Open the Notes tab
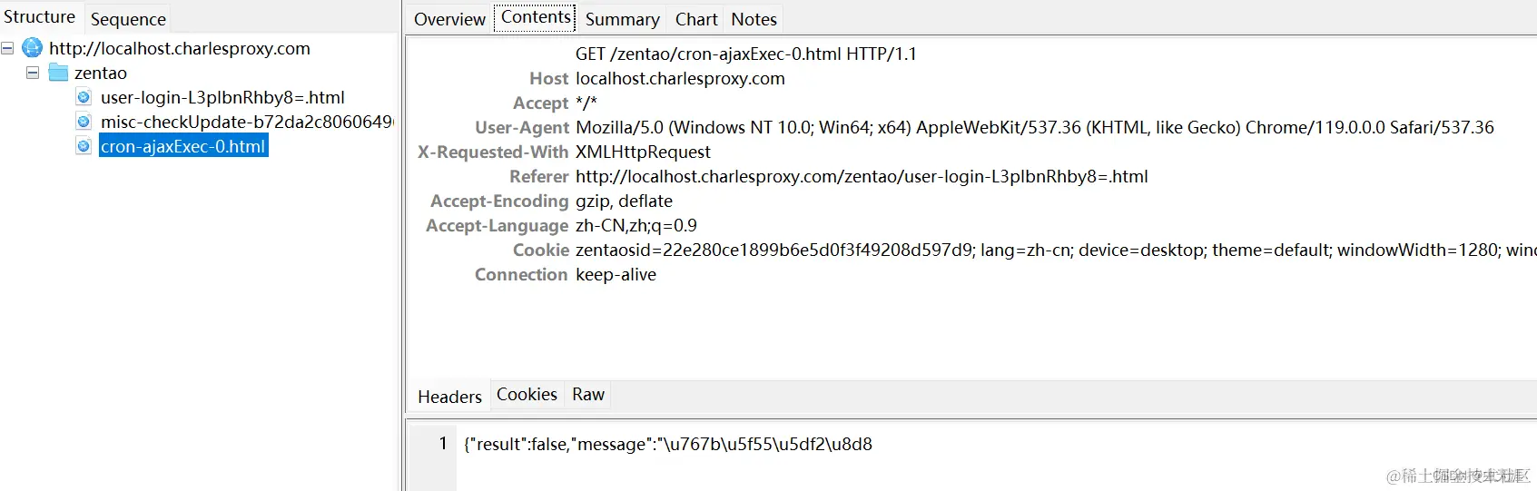Image resolution: width=1537 pixels, height=491 pixels. pos(754,19)
